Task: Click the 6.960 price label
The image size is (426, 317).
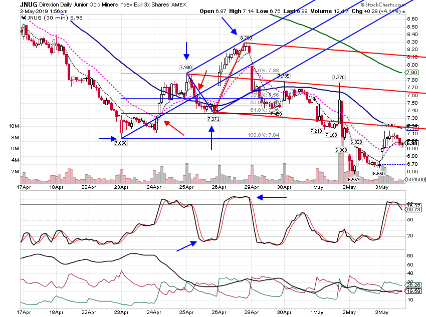Action: 341,150
